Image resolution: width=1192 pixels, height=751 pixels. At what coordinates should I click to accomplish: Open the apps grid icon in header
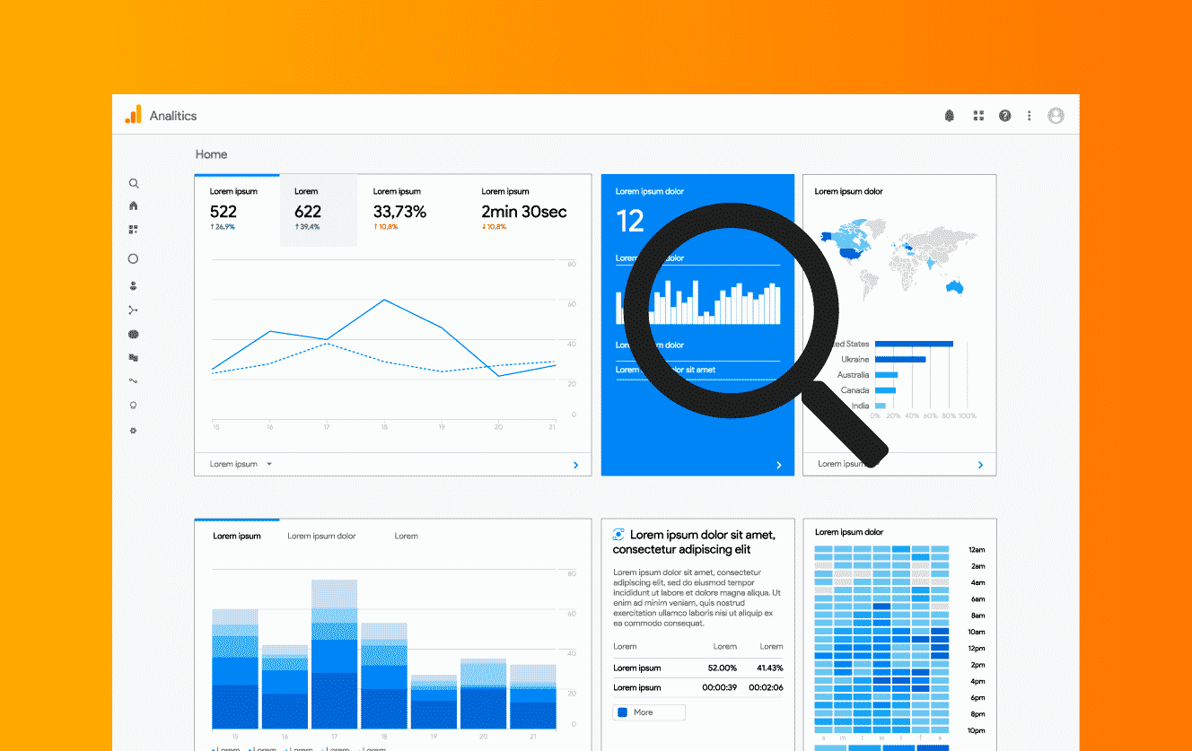click(978, 116)
